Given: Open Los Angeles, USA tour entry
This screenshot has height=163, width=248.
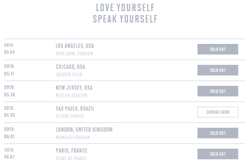Looking at the screenshot, I should coord(75,46).
